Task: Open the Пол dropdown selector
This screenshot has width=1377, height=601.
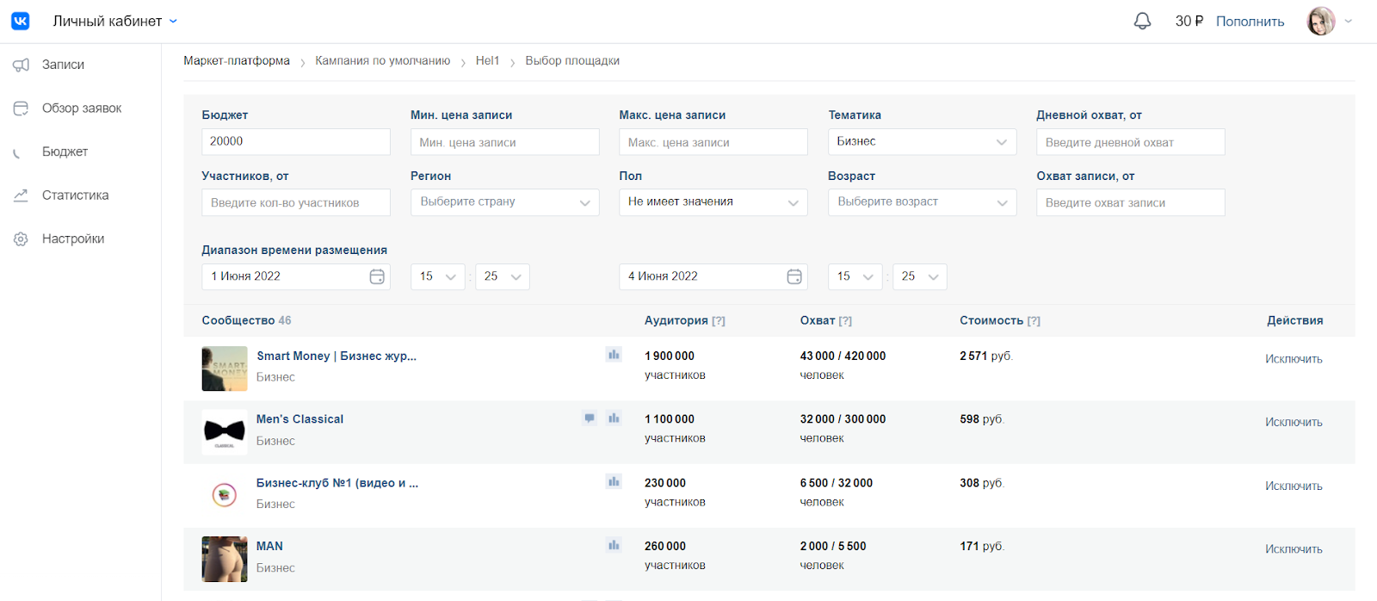Action: (713, 202)
